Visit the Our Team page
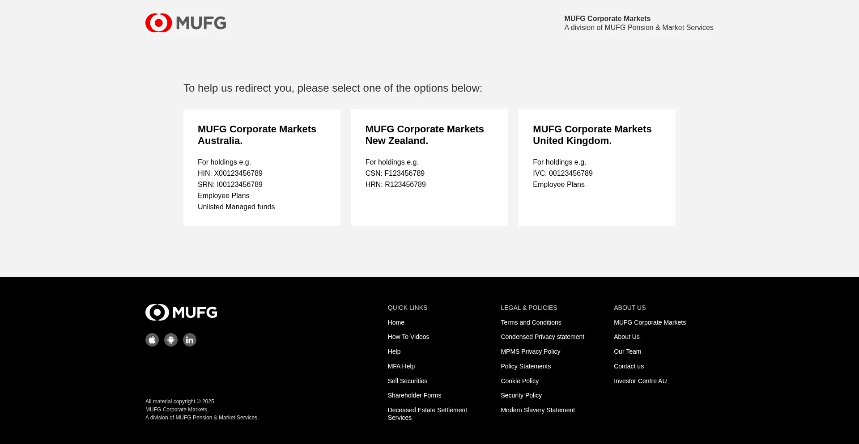This screenshot has height=444, width=859. pos(627,351)
